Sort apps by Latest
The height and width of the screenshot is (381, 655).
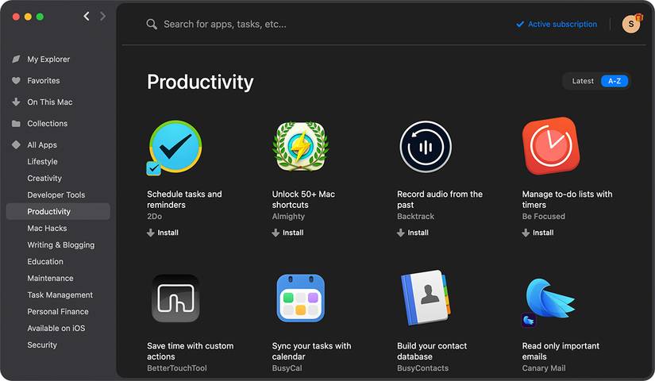pos(582,81)
